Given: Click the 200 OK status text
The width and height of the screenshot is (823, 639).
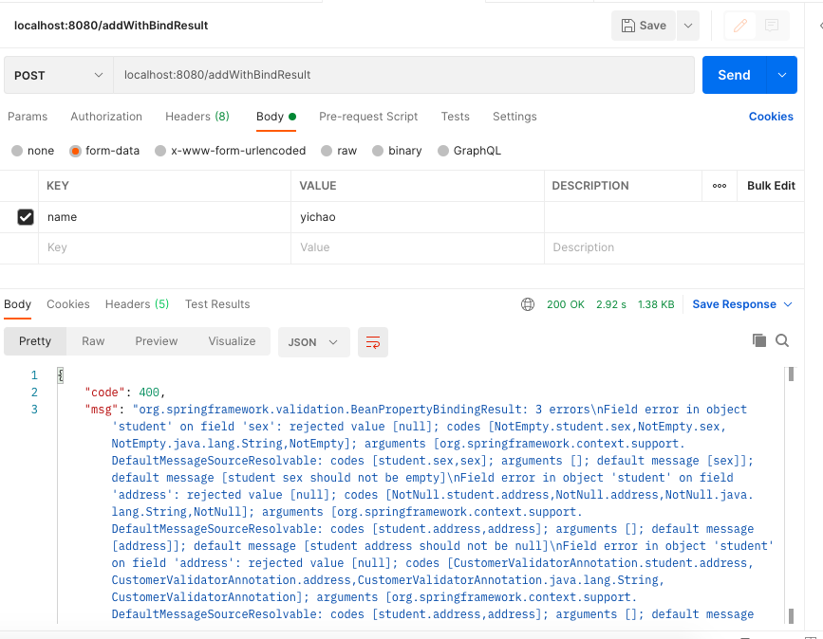Looking at the screenshot, I should [x=566, y=304].
